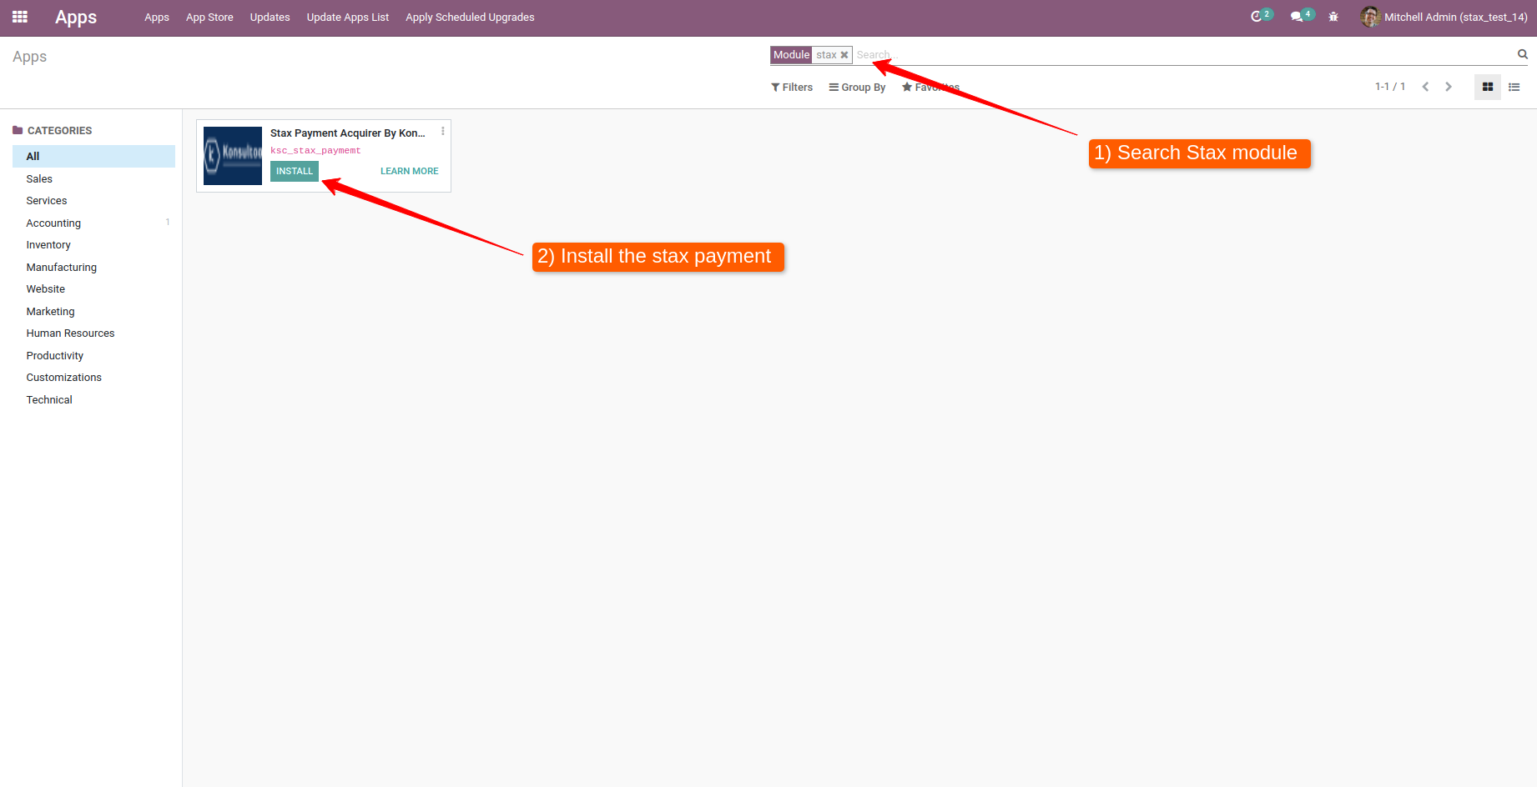Click the ksc_stax_paymemt technical name
Screen dimensions: 1537x787
point(315,151)
